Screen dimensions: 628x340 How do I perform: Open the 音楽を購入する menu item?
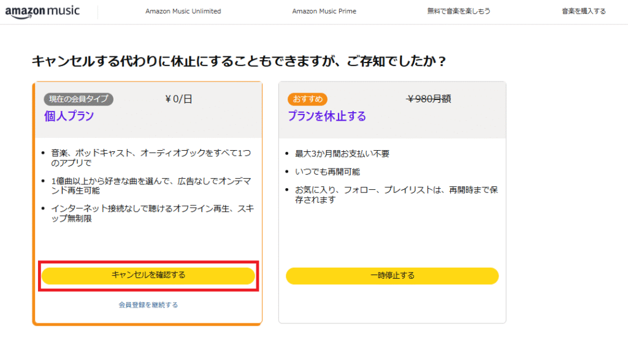(x=584, y=11)
